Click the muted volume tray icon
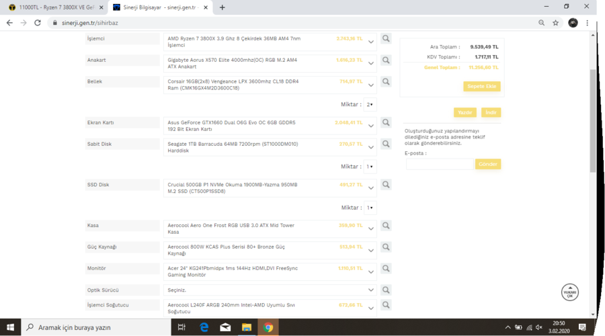Screen dimensions: 605x336 point(539,327)
